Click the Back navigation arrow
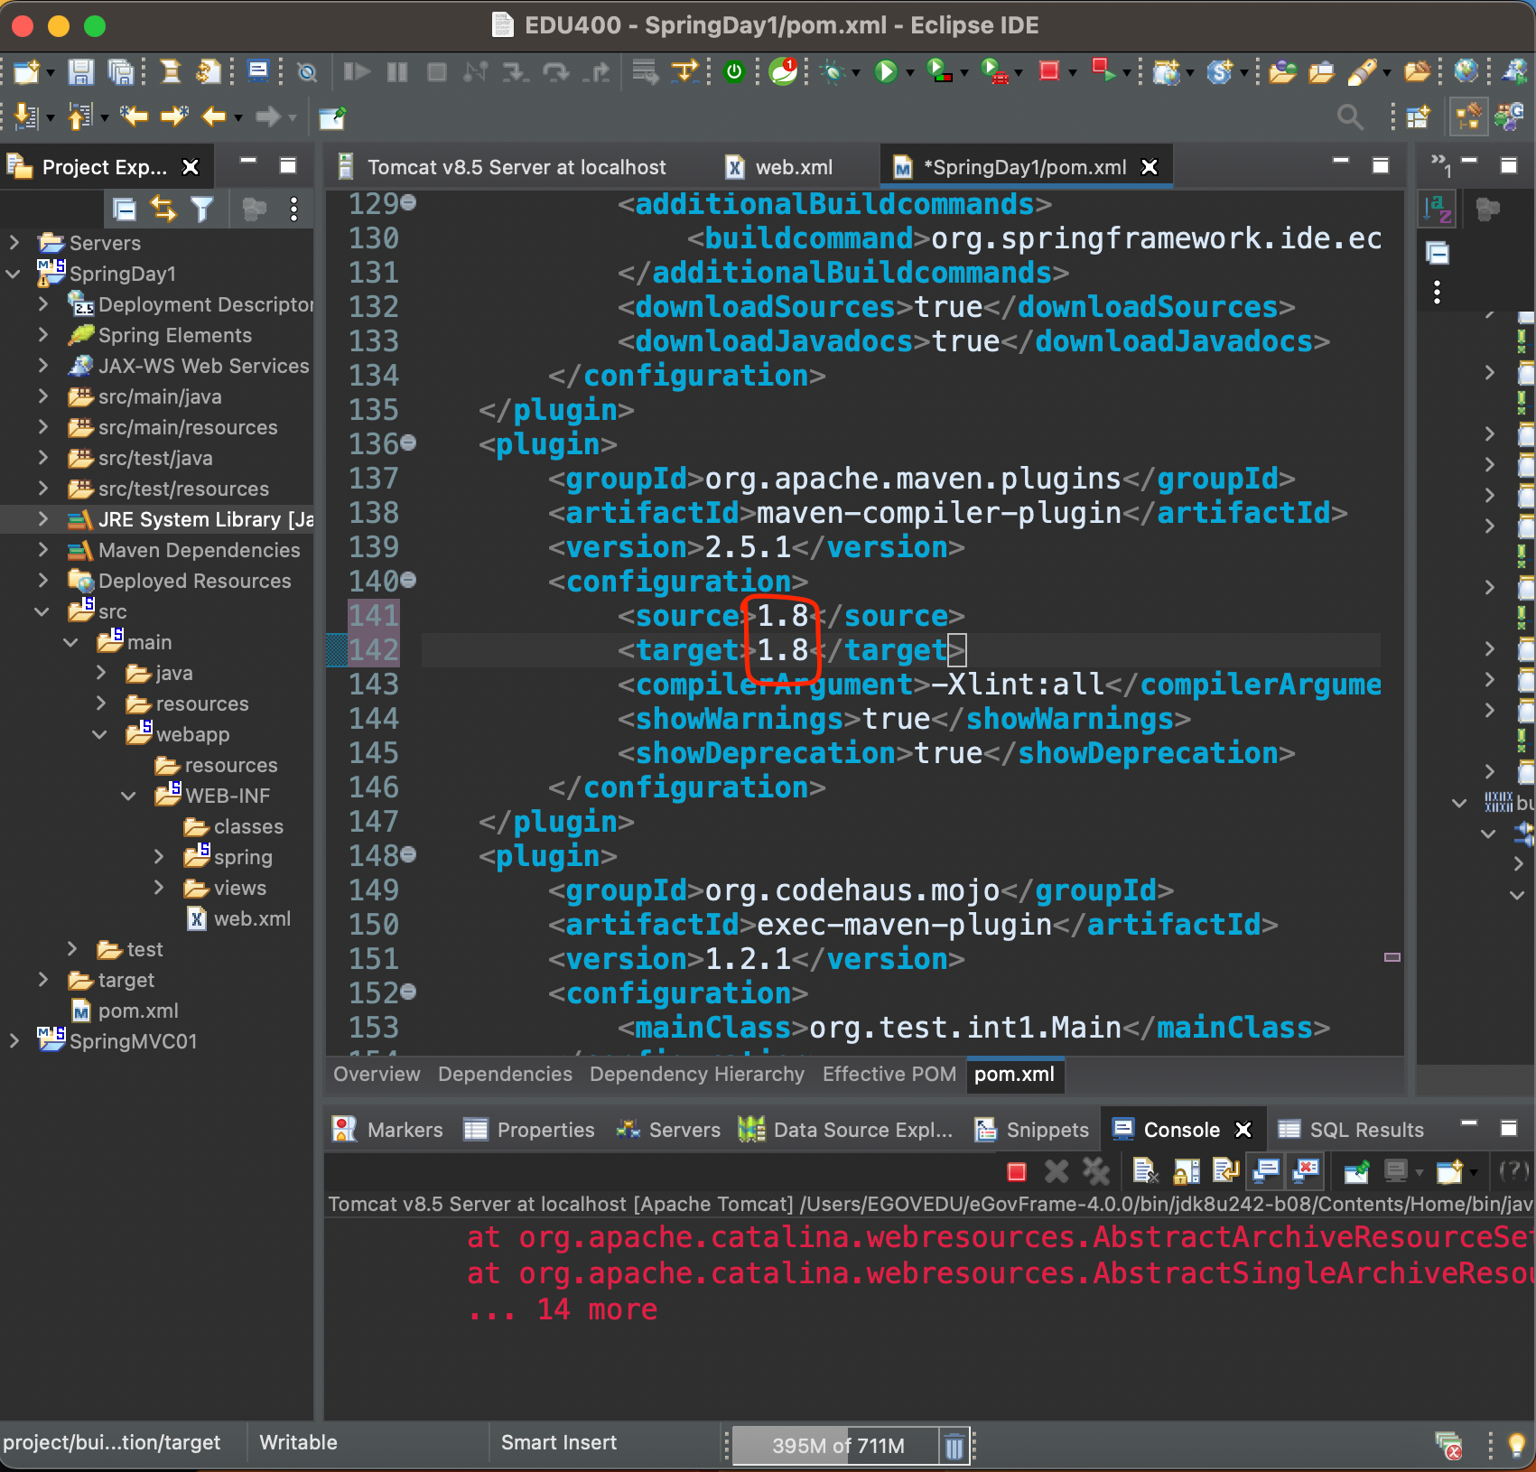1536x1472 pixels. coord(214,116)
